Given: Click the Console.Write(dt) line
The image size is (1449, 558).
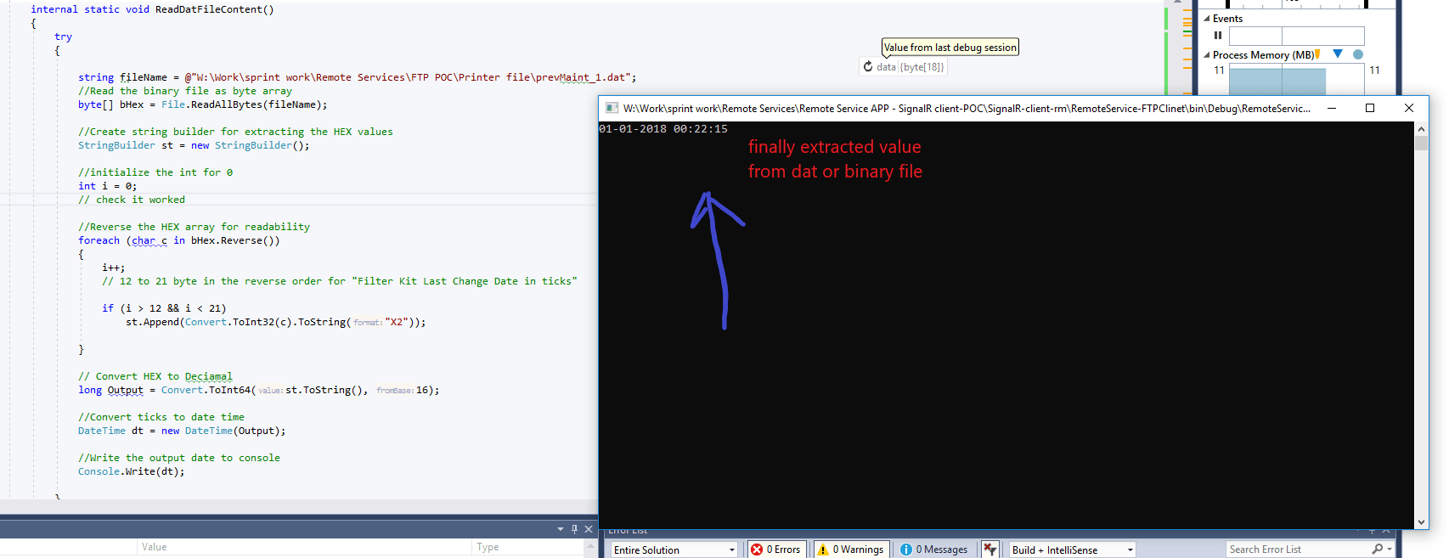Looking at the screenshot, I should [x=132, y=471].
